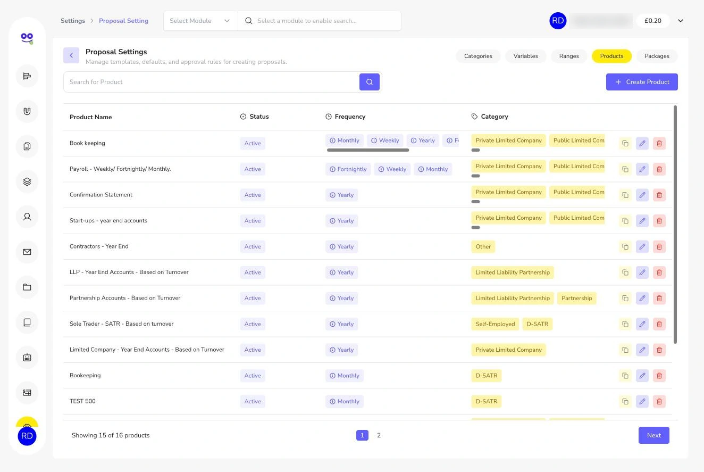Viewport: 704px width, 472px height.
Task: Edit the Sole Trader - SATR product
Action: pos(642,324)
